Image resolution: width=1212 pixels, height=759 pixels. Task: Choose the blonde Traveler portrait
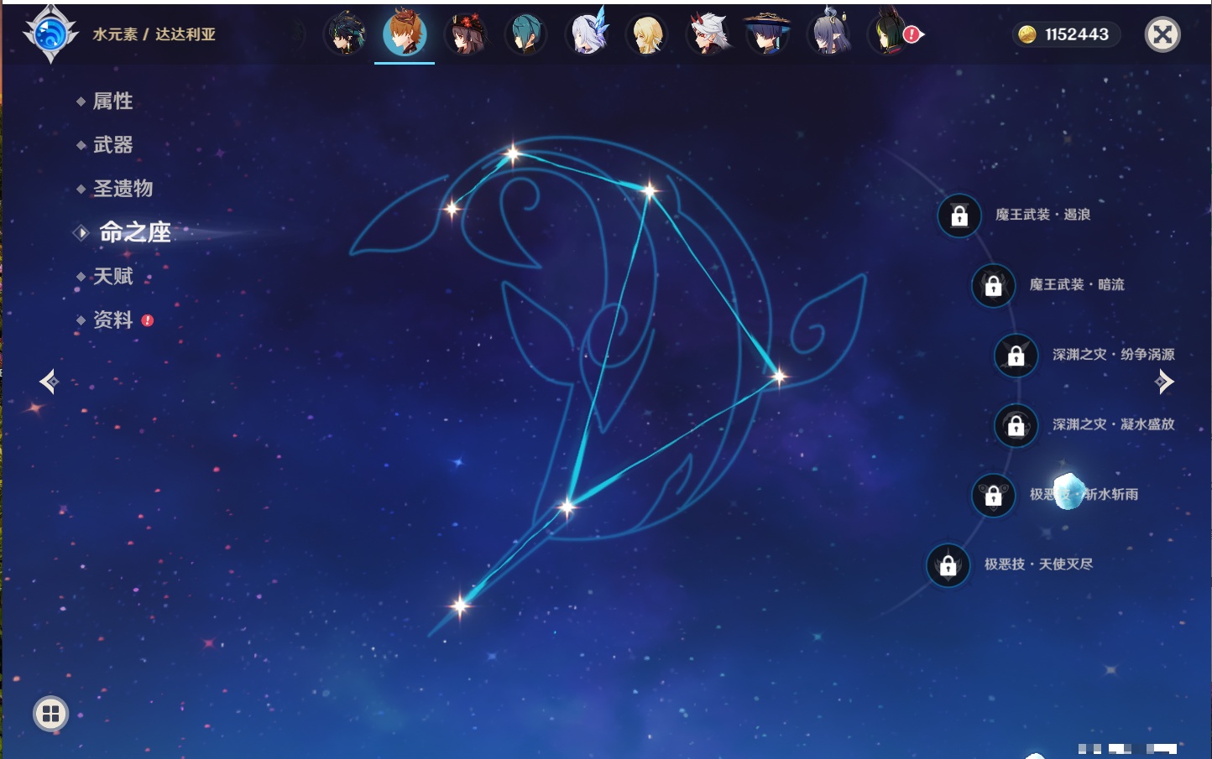point(647,34)
